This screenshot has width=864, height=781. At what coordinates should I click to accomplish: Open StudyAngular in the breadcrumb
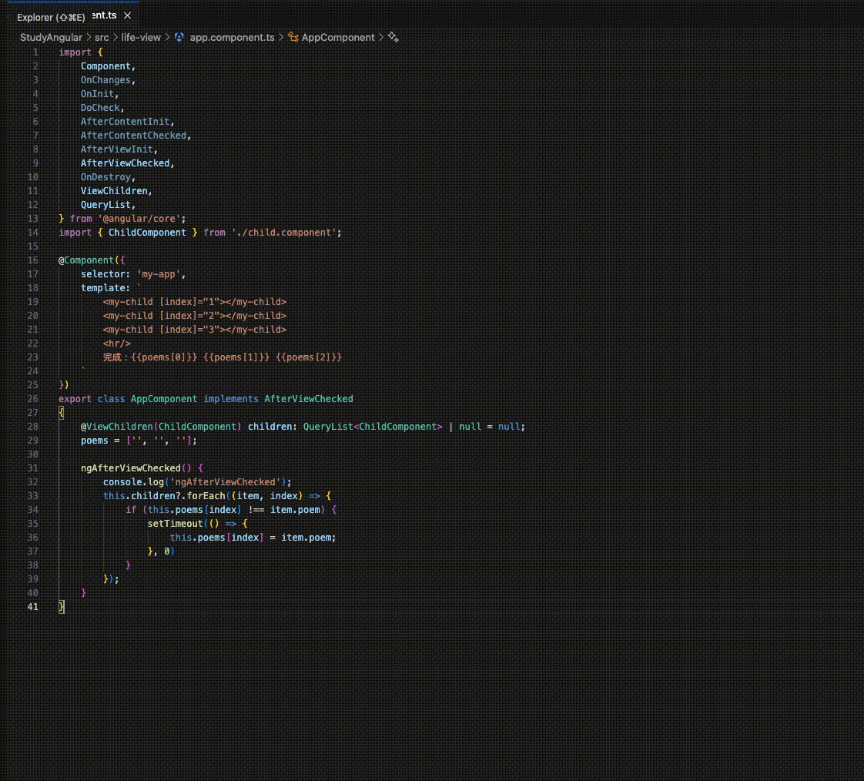(51, 38)
